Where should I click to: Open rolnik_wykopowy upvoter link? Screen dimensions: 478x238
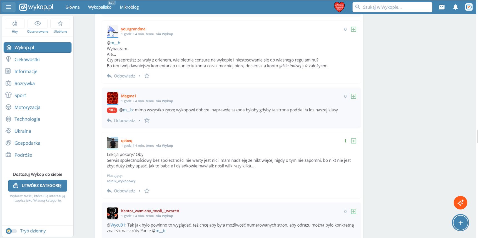pos(121,181)
